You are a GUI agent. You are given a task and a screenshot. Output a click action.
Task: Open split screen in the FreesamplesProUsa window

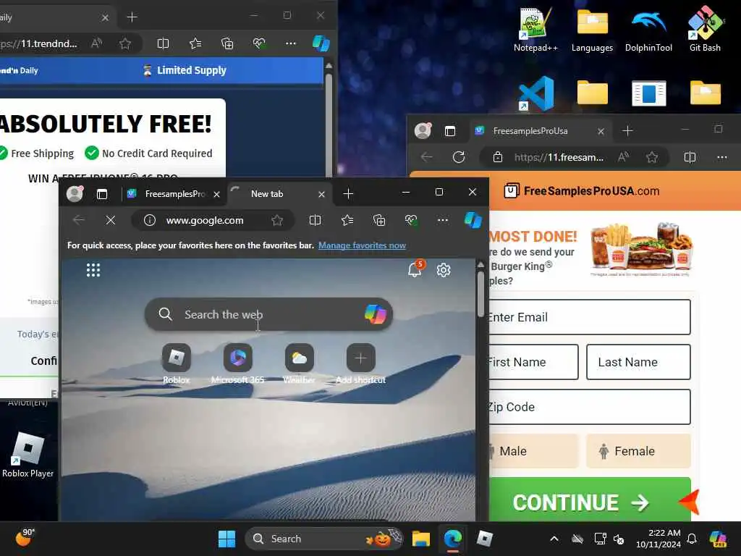(690, 157)
